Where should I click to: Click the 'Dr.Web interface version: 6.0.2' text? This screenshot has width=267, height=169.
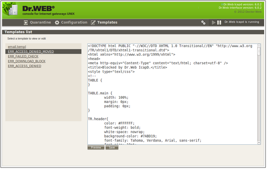tap(240, 8)
